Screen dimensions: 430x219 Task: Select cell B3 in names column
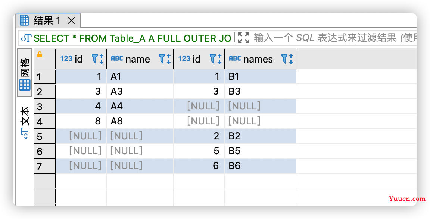[x=260, y=91]
